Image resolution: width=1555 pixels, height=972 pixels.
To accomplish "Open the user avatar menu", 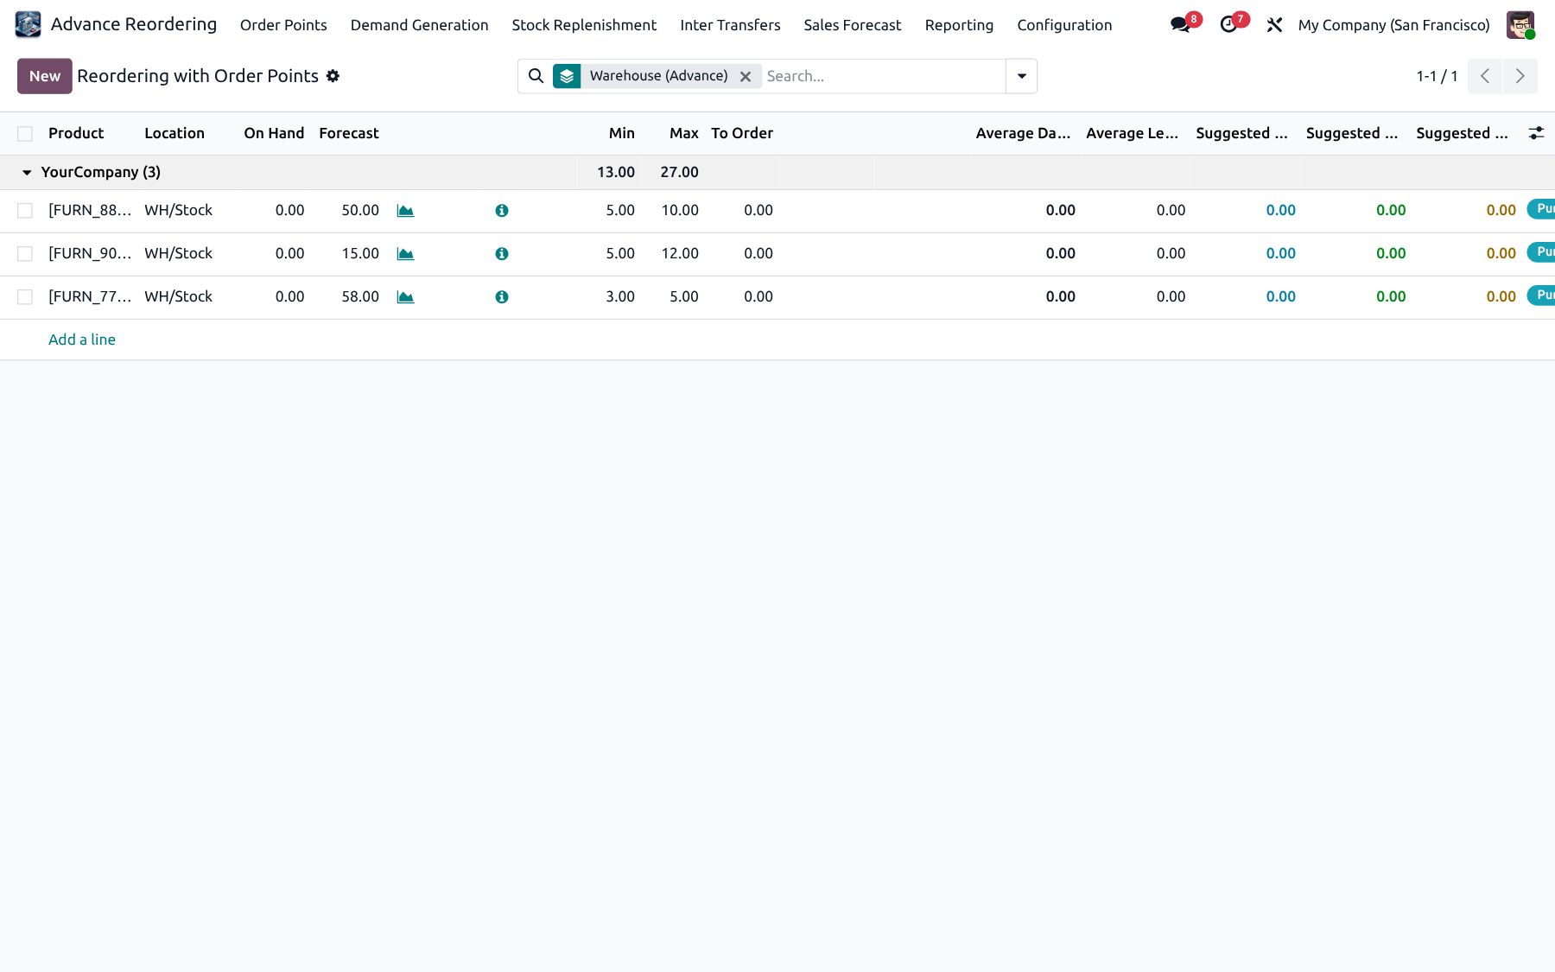I will coord(1520,25).
